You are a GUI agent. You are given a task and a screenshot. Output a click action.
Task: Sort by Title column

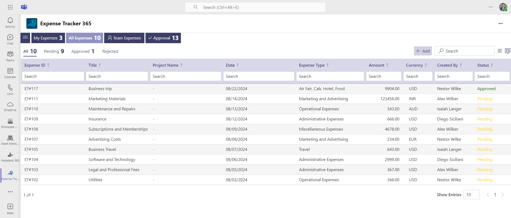[x=95, y=65]
